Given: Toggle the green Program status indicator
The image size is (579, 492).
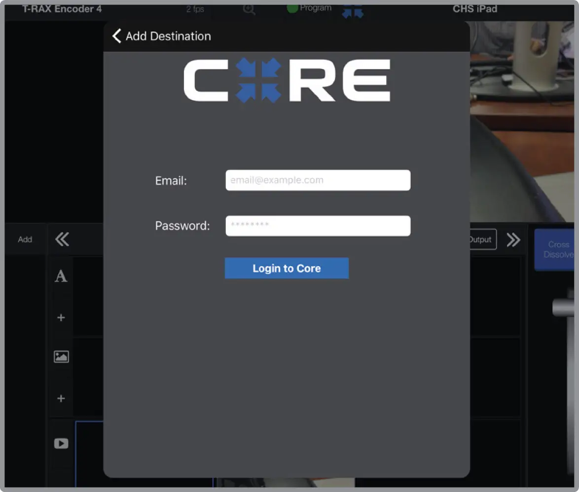Looking at the screenshot, I should 292,8.
